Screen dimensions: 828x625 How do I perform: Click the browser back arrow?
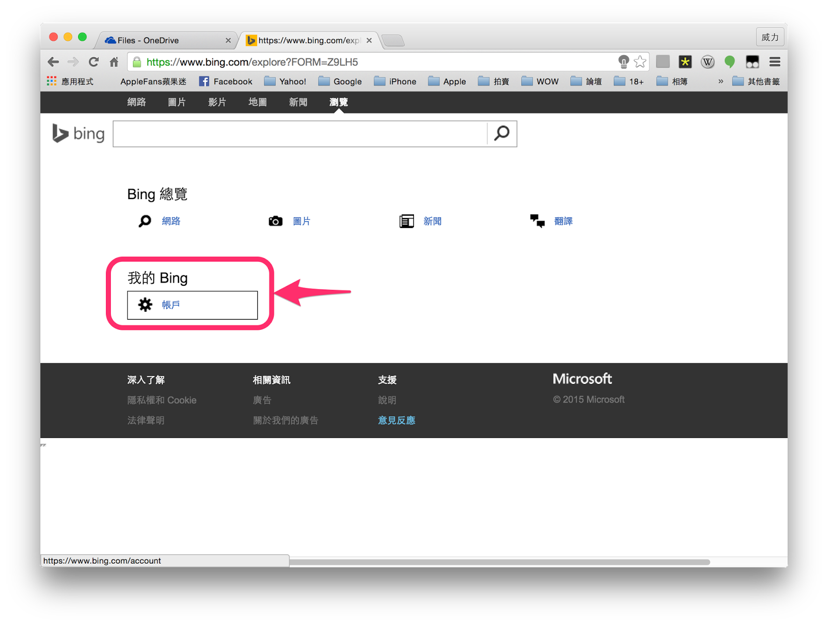(53, 62)
